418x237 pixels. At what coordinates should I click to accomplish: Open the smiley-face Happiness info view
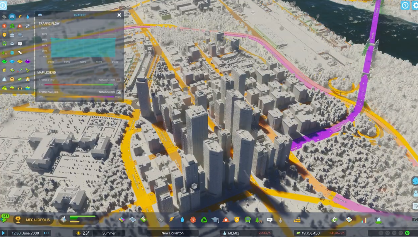[12, 79]
